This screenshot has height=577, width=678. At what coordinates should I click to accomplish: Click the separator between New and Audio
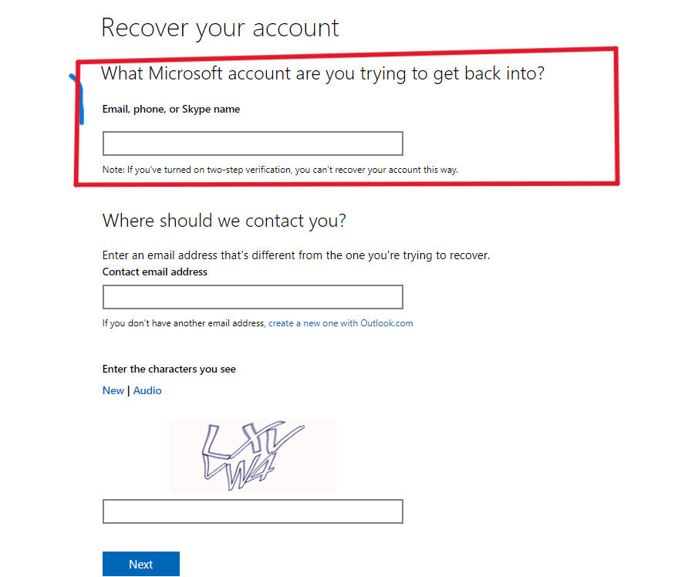(128, 390)
